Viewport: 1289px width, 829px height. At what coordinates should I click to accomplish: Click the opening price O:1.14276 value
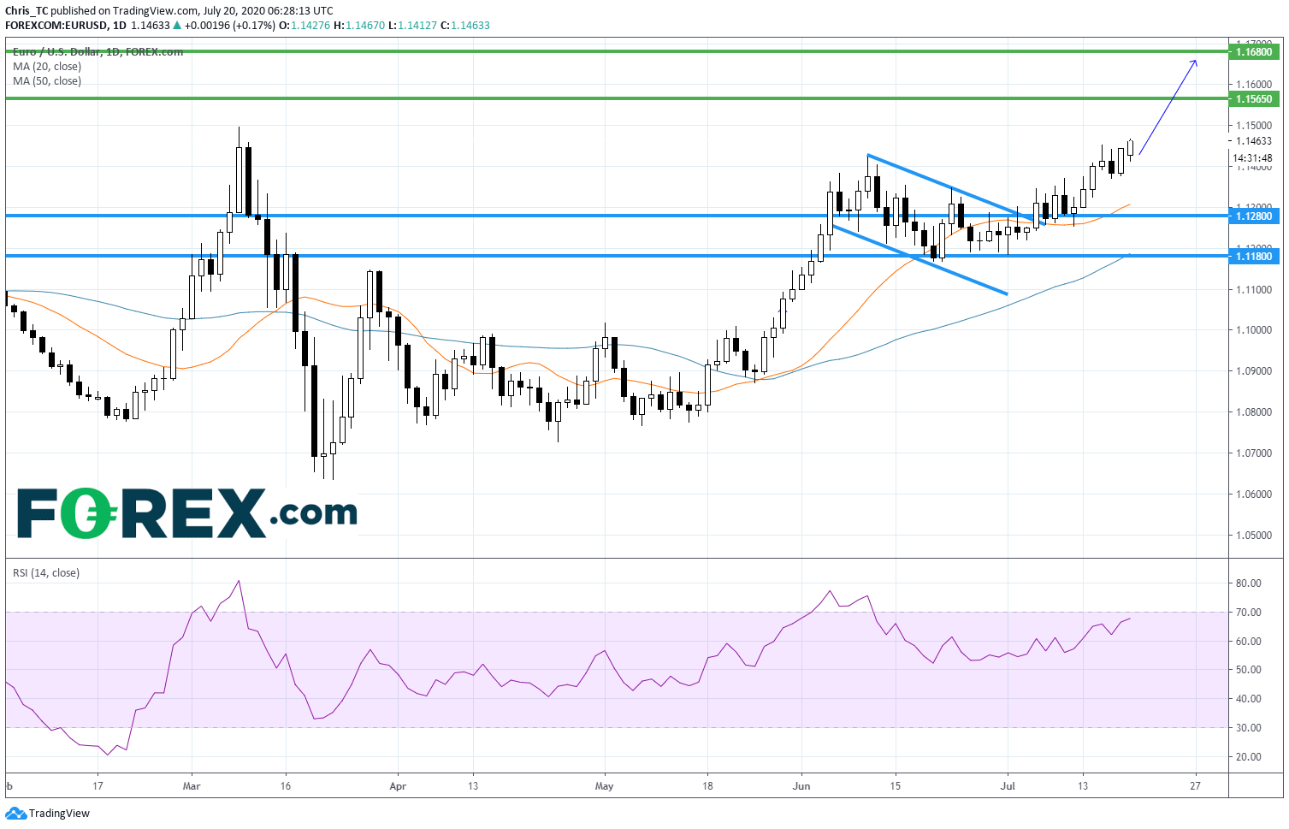click(305, 26)
